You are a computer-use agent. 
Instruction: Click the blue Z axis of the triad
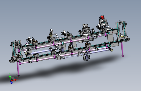(x=11, y=82)
